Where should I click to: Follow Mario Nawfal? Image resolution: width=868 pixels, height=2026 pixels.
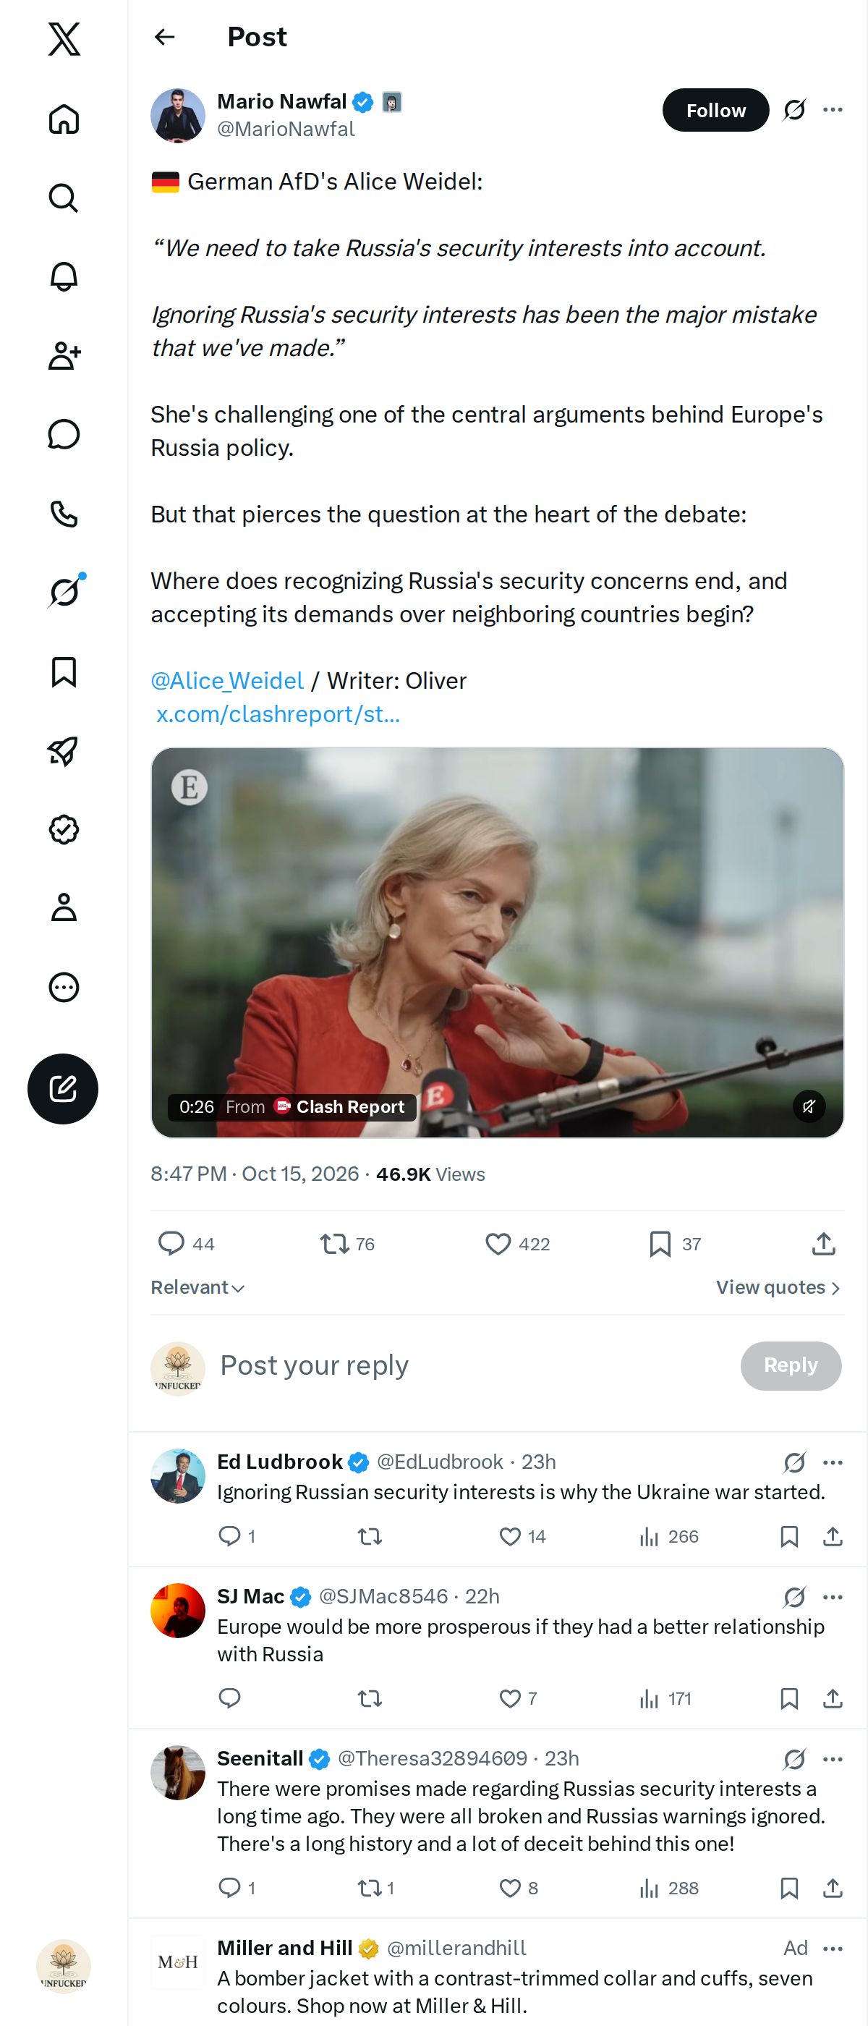coord(715,110)
